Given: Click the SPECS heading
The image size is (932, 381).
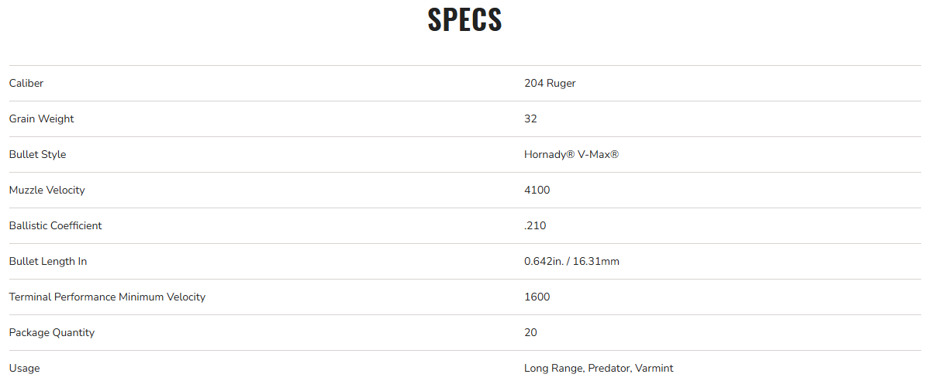Looking at the screenshot, I should coord(465,20).
